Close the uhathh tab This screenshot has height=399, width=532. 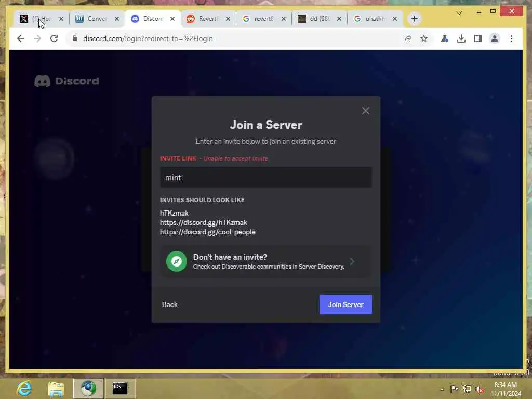coord(395,19)
